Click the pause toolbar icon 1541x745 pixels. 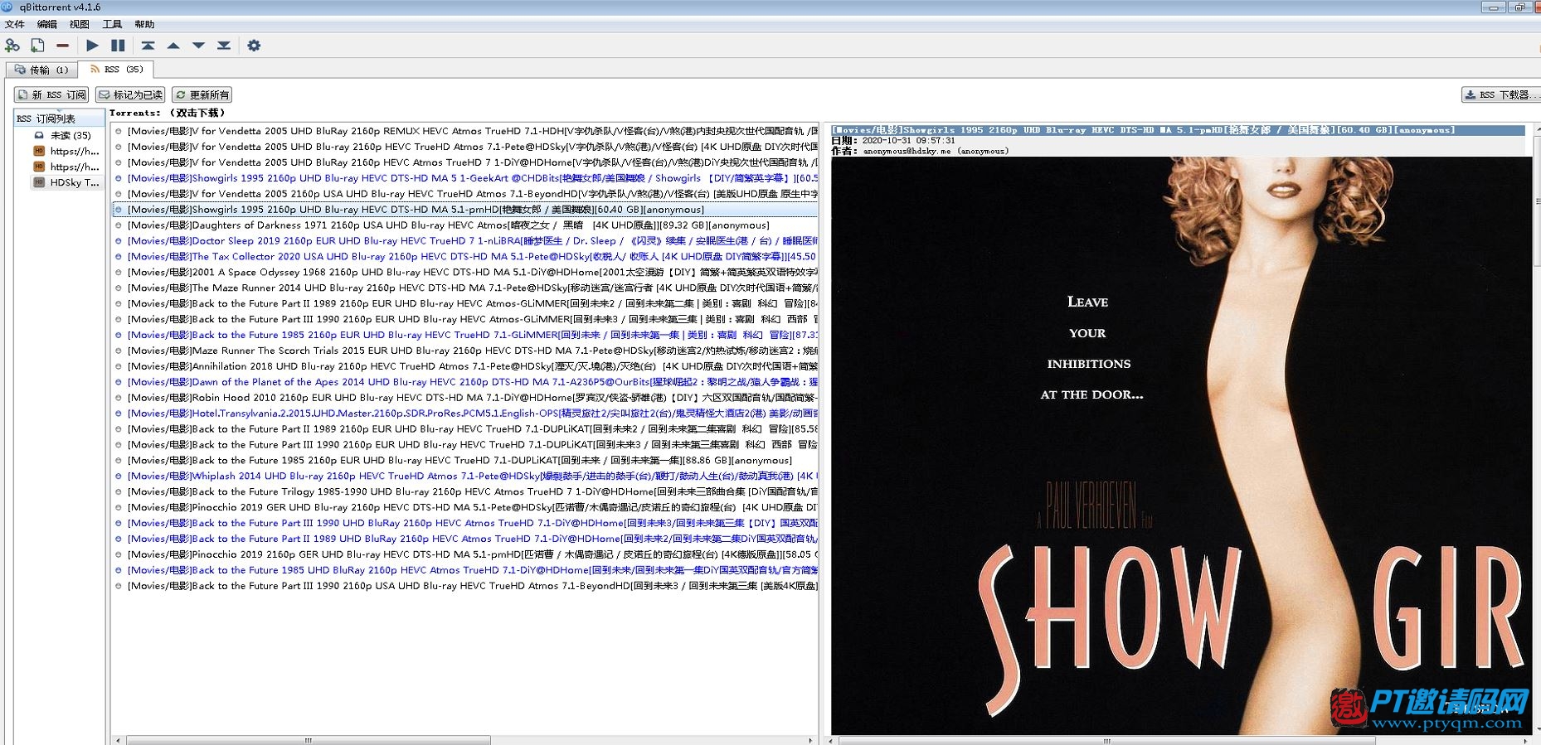click(118, 46)
